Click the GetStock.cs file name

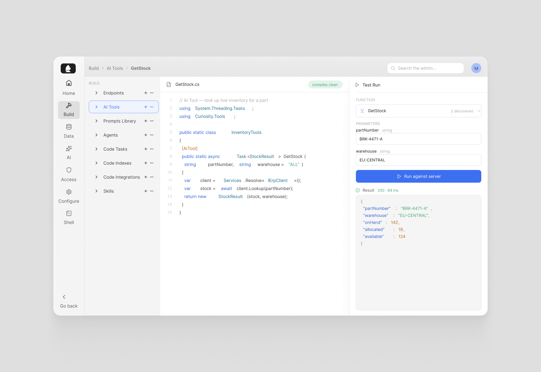point(187,84)
